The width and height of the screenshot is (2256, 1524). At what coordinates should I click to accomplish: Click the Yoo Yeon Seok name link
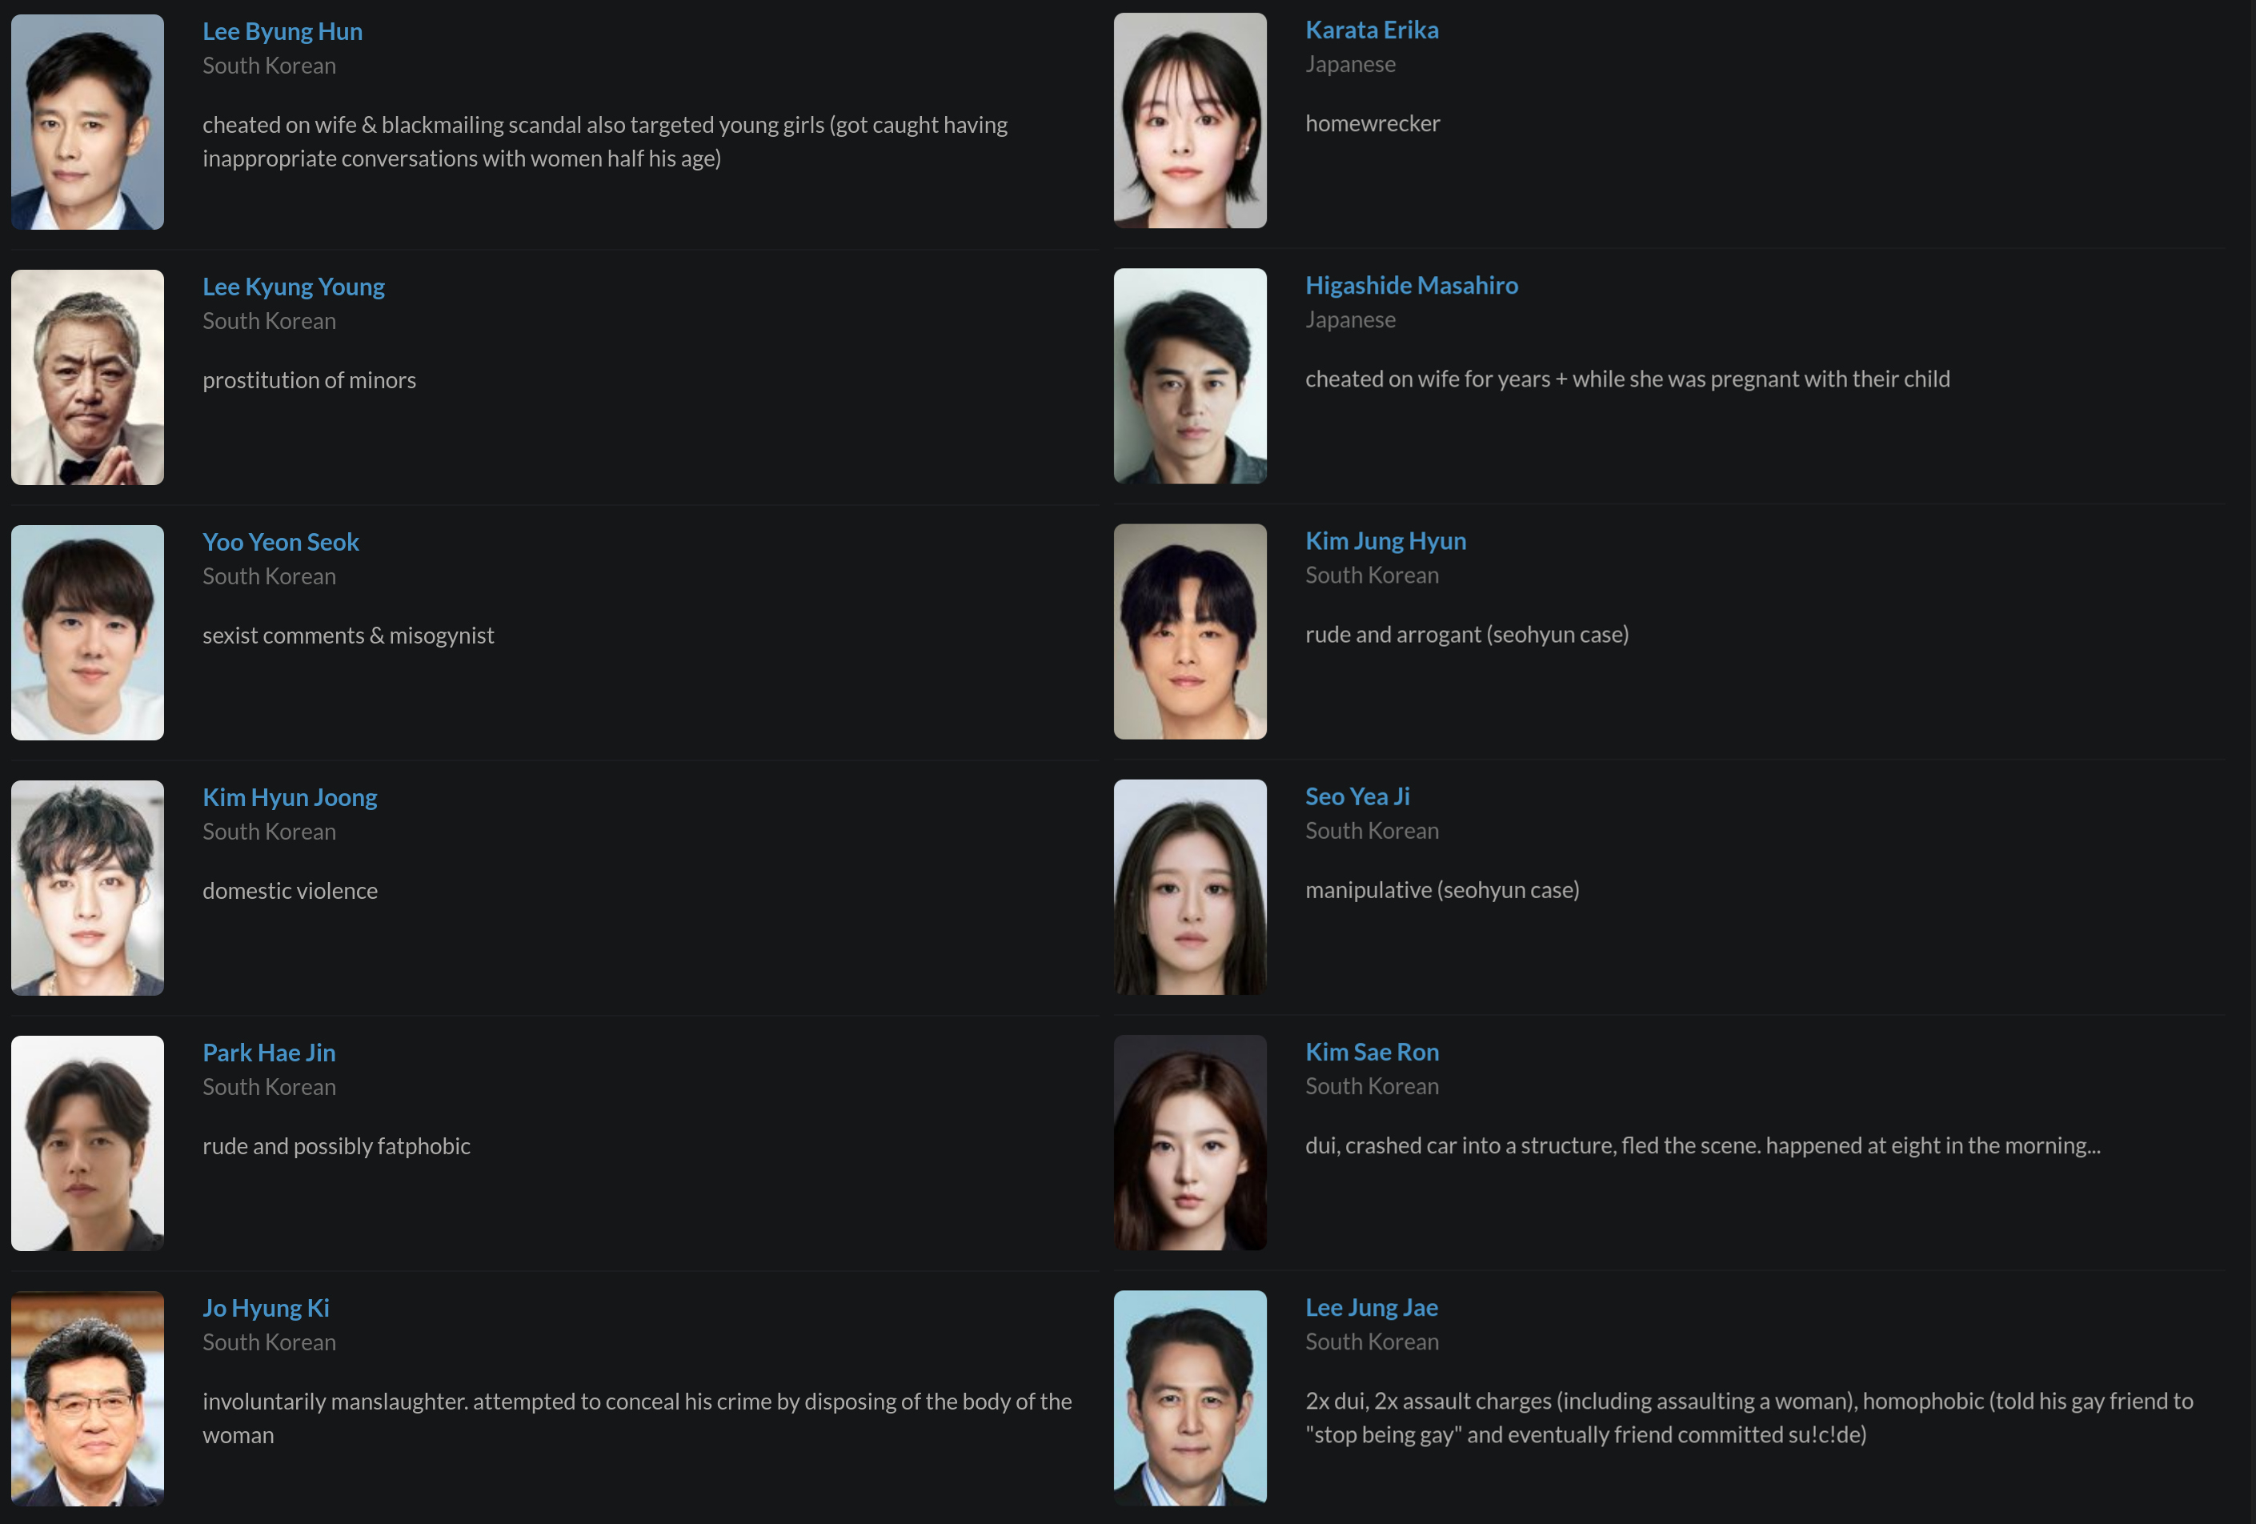point(281,542)
